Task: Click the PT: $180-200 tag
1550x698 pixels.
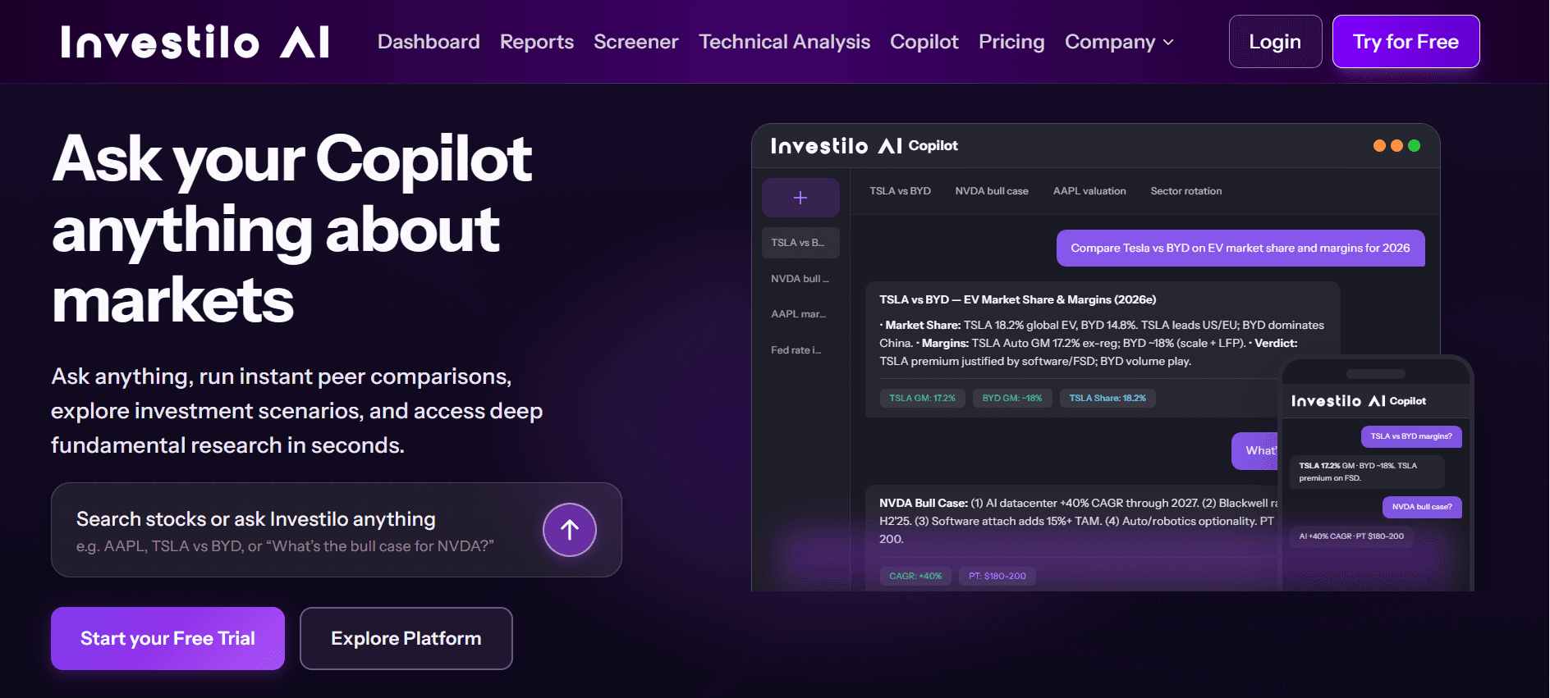Action: click(x=997, y=576)
